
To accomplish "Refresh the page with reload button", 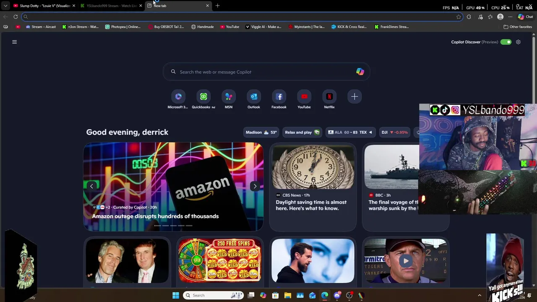I will tap(16, 17).
